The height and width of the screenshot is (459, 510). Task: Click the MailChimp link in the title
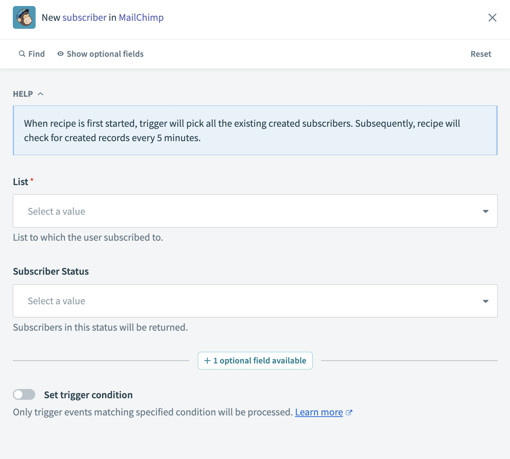(x=141, y=18)
